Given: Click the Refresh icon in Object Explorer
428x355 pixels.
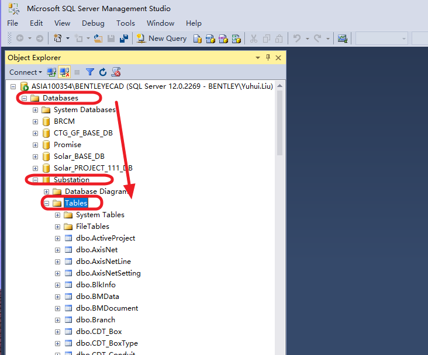Looking at the screenshot, I should point(103,72).
